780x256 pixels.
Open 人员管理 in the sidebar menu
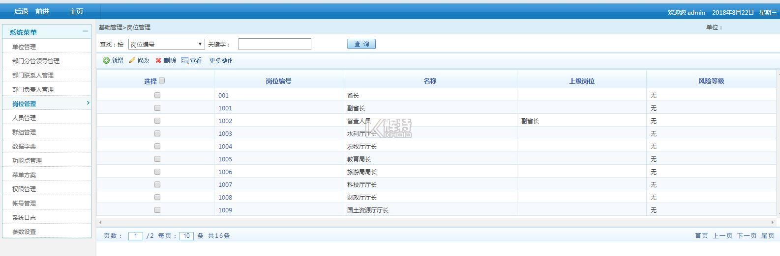pyautogui.click(x=24, y=118)
